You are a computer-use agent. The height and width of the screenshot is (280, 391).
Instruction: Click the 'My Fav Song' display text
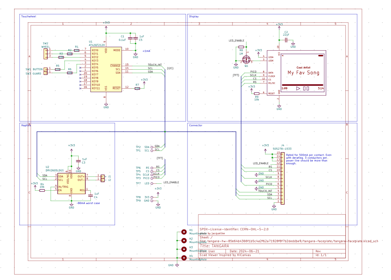303,73
